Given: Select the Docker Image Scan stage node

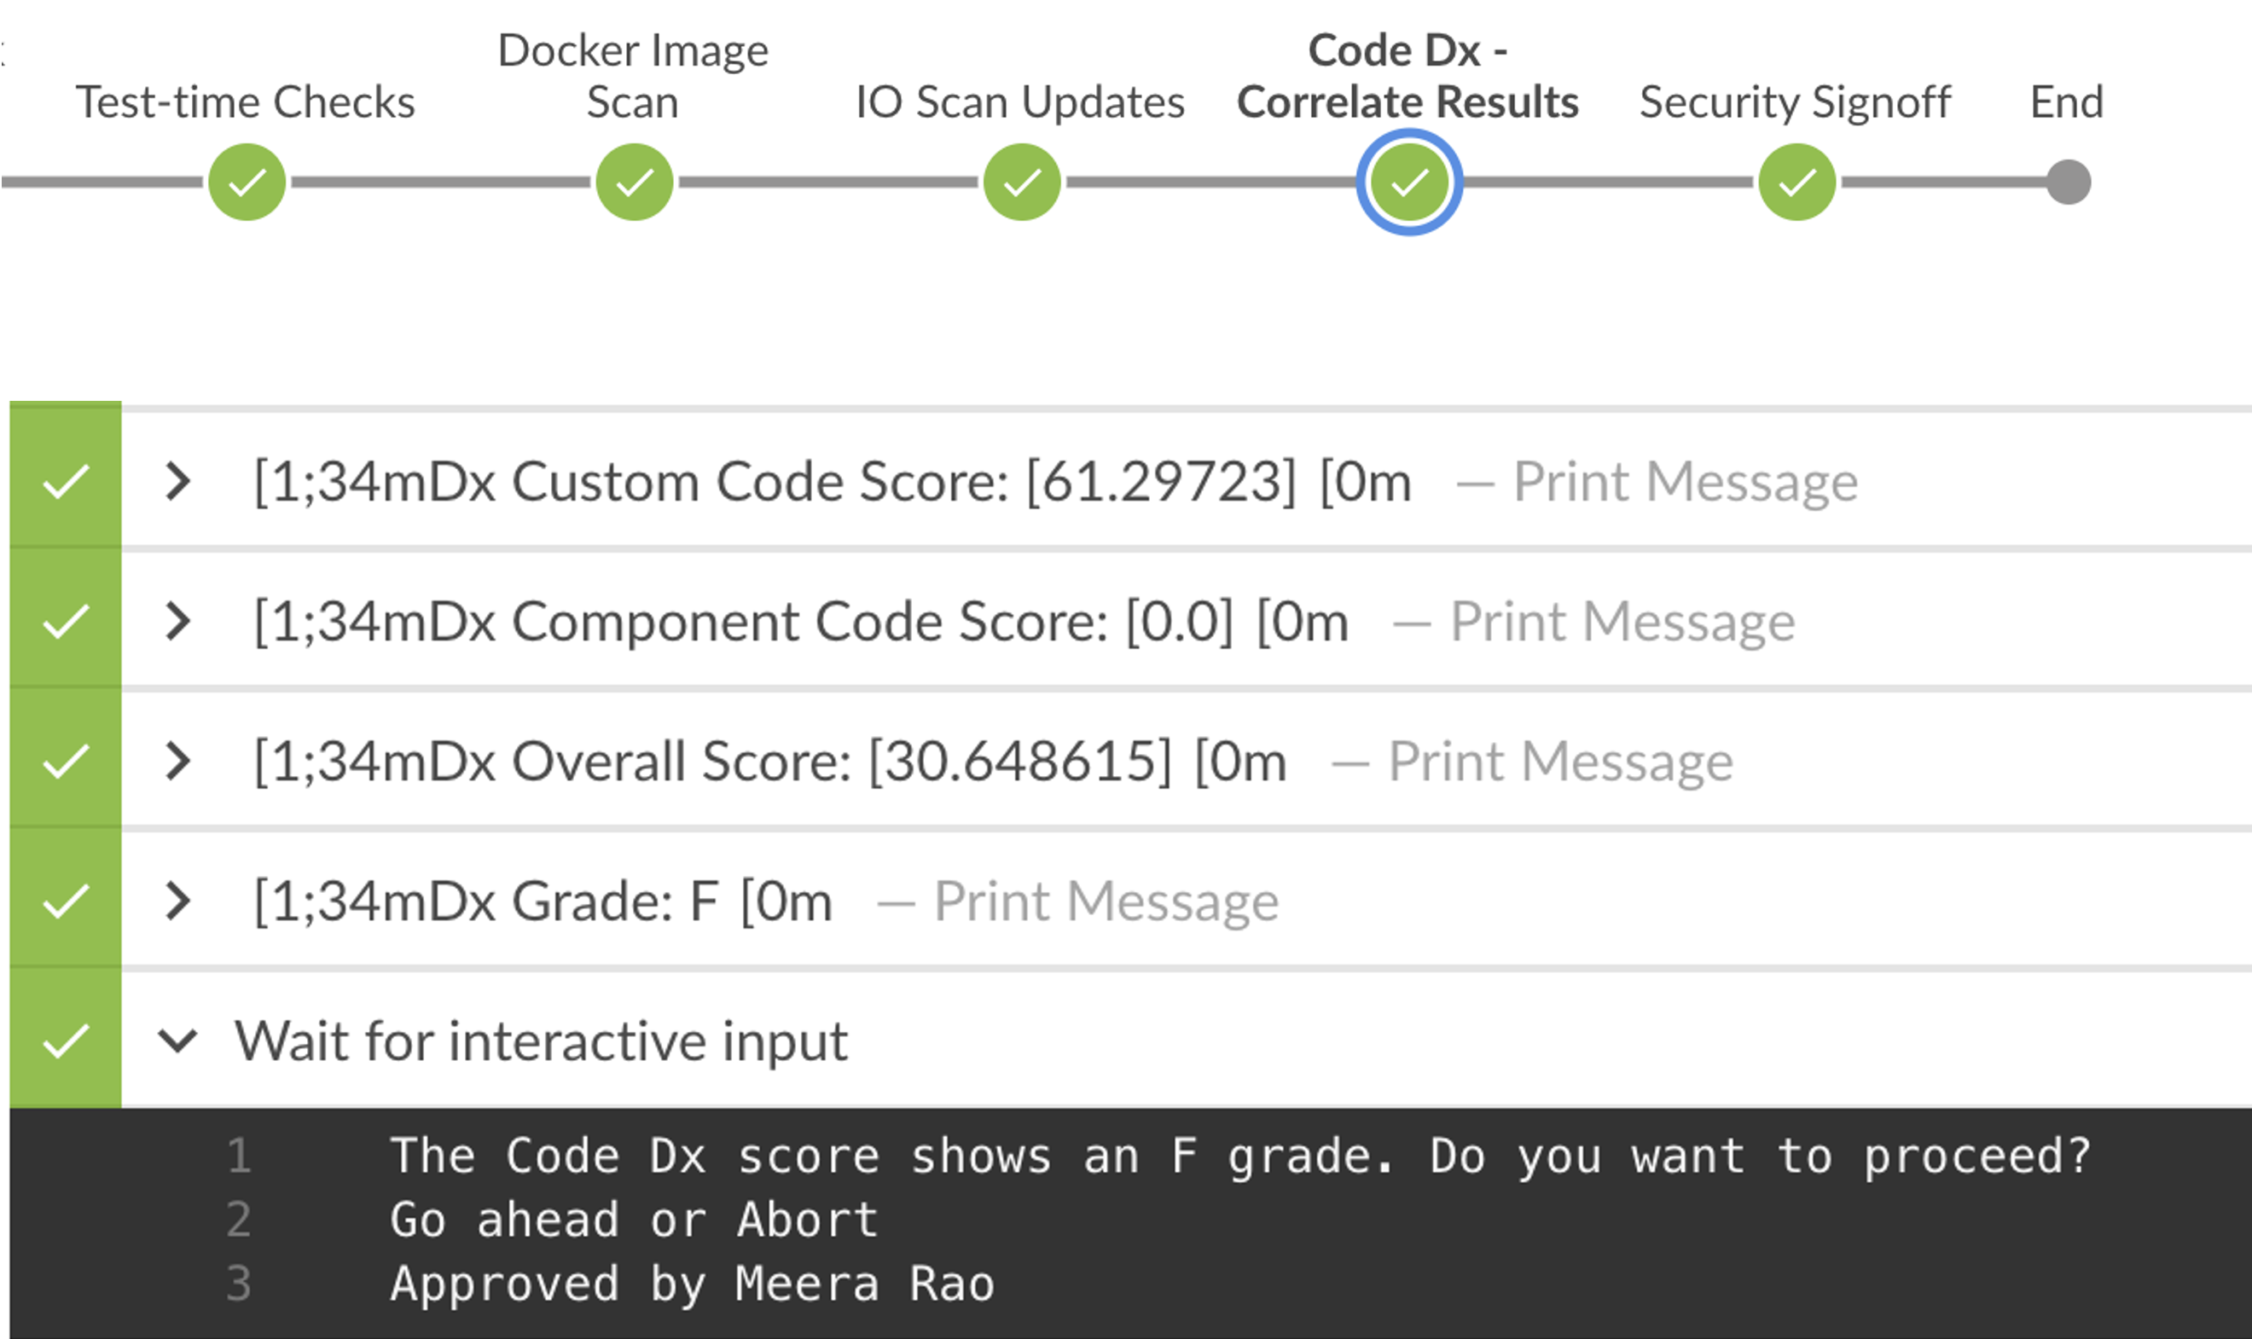Looking at the screenshot, I should (635, 183).
